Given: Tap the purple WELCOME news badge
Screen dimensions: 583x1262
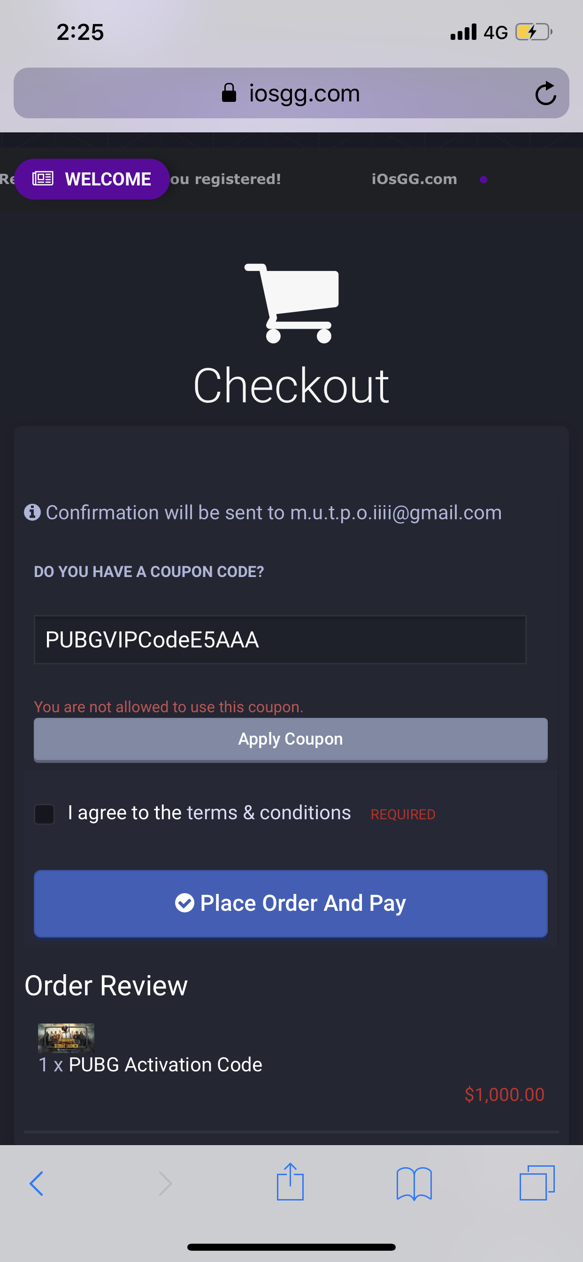Looking at the screenshot, I should [x=92, y=179].
